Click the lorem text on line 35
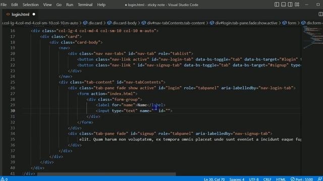 click(190, 139)
